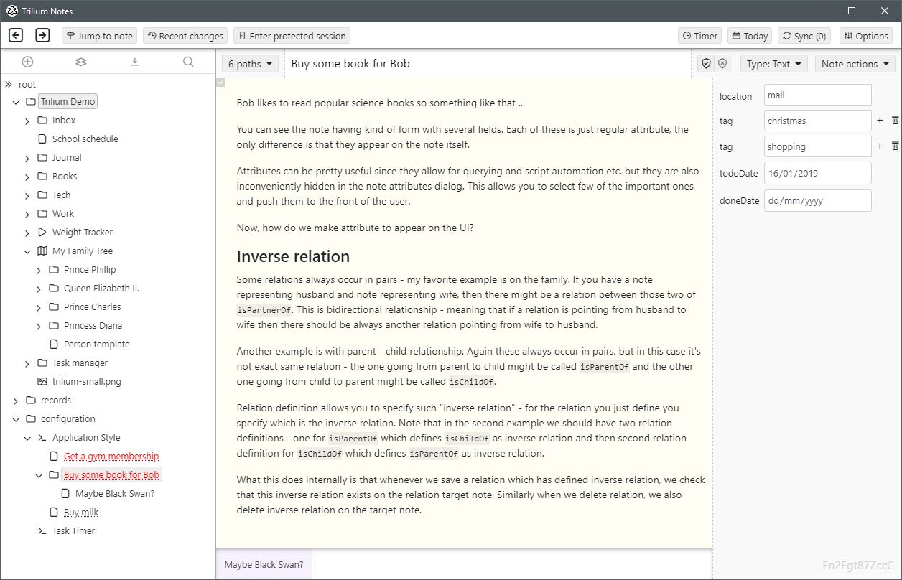Collapse the configuration tree node
902x580 pixels.
point(16,419)
